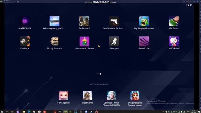This screenshot has height=113, width=201.
Task: Open taskbar Search
Action: 7,112
